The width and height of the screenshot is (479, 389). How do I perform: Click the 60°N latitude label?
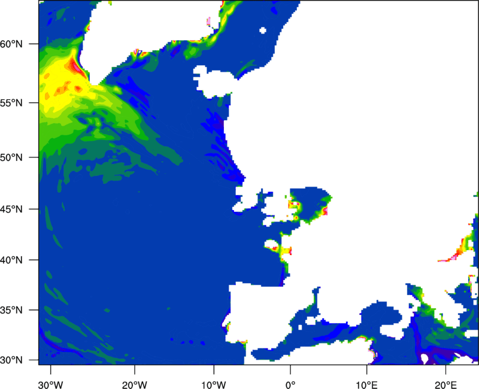tap(11, 44)
